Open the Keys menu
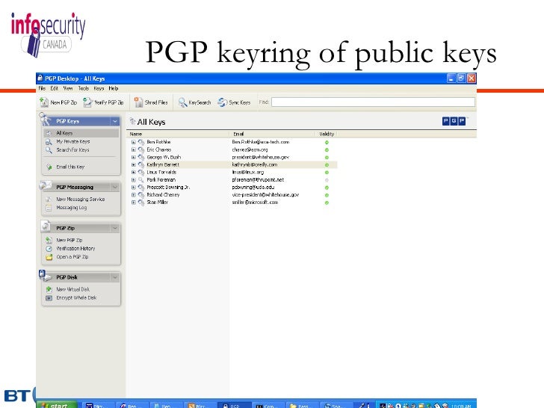 (99, 88)
